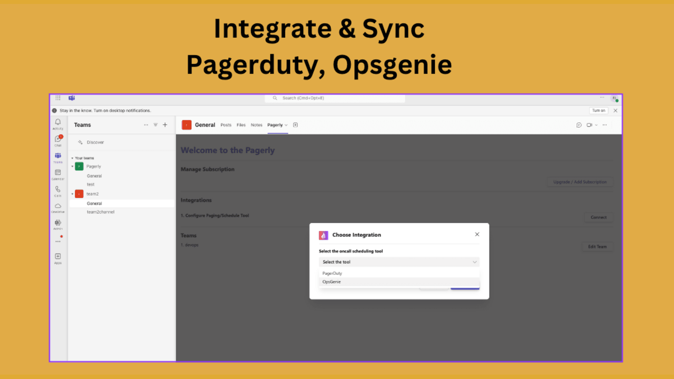Viewport: 674px width, 379px height.
Task: Click the 'Welcome to the Pagerly' heading
Action: tap(228, 151)
